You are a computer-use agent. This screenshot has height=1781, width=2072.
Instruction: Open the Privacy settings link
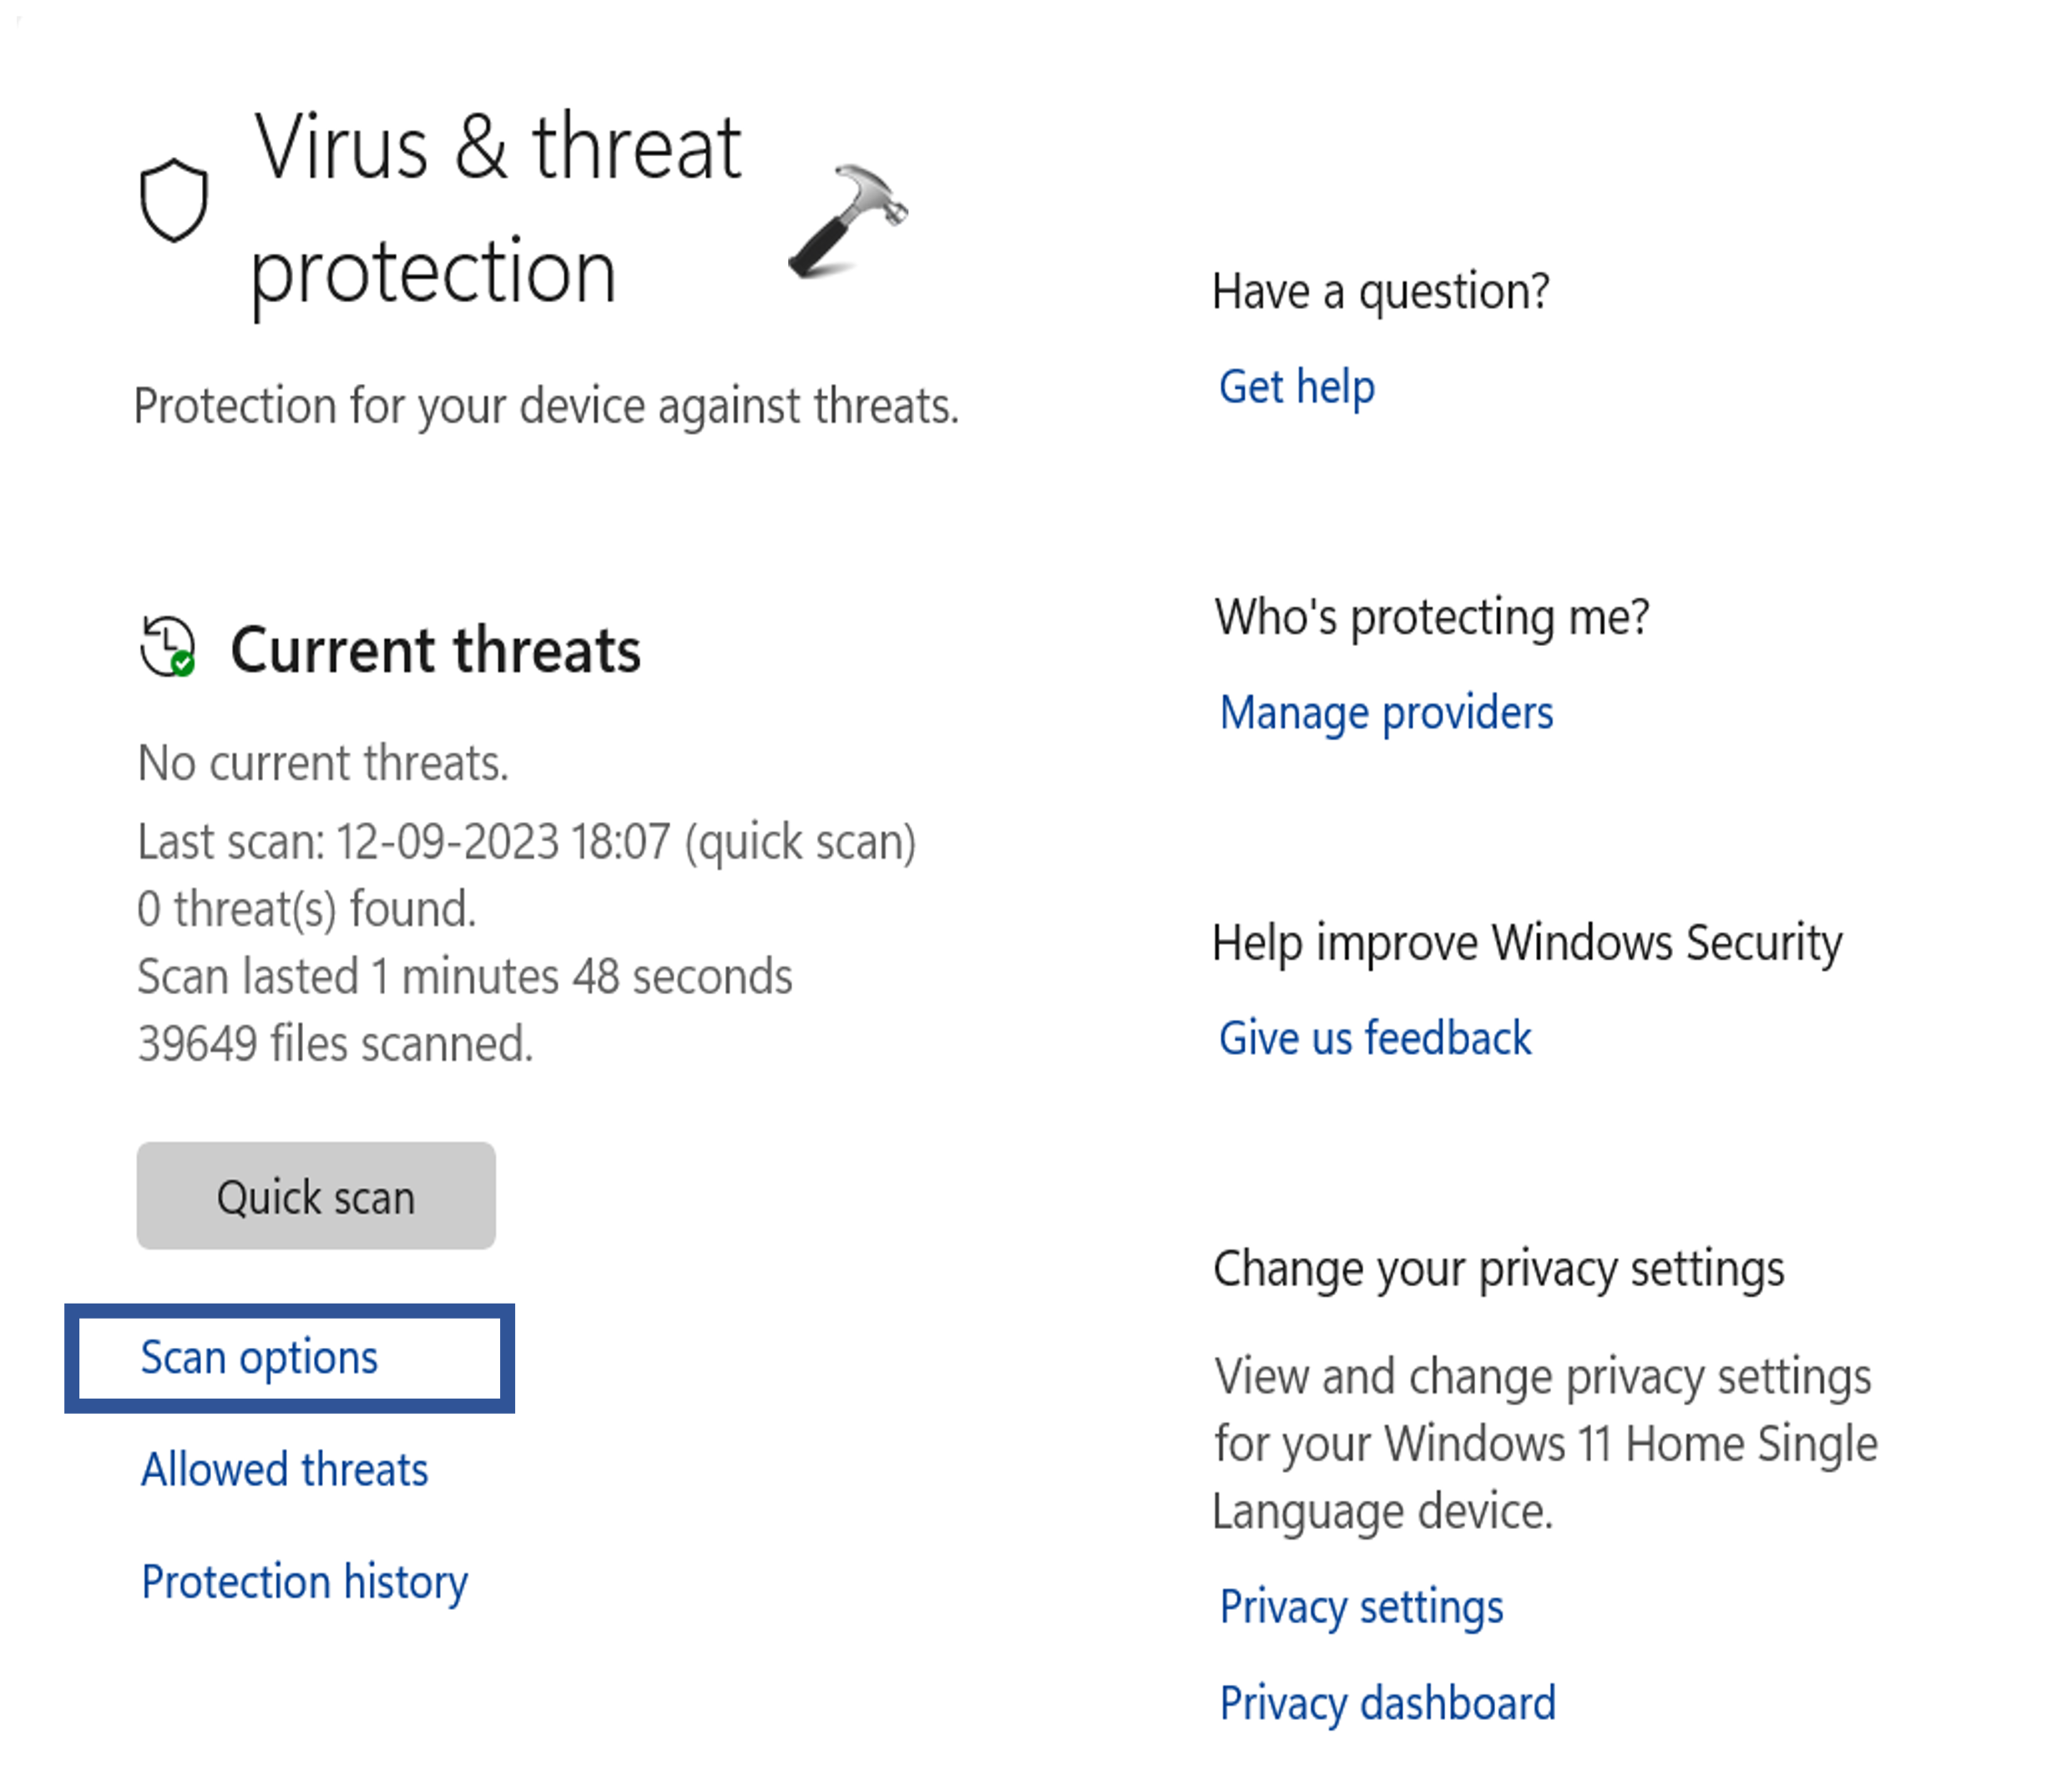(x=1361, y=1607)
